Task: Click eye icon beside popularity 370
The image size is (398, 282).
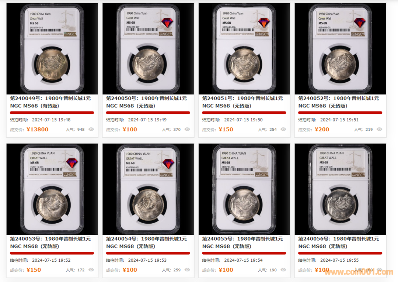Action: point(187,129)
